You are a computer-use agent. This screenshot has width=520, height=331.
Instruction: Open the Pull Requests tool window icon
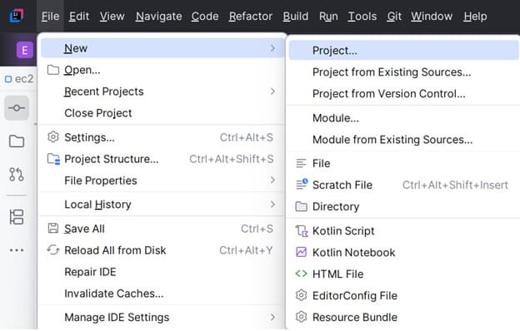pos(17,175)
